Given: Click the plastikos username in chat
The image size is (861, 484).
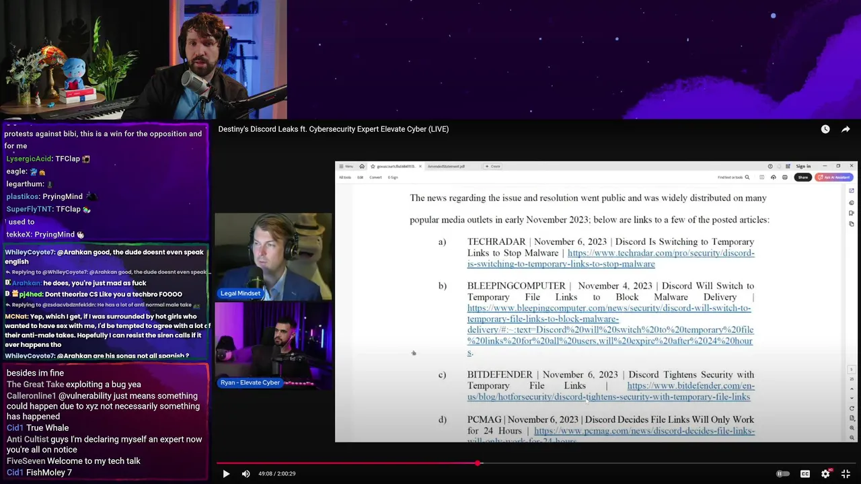Looking at the screenshot, I should (23, 196).
